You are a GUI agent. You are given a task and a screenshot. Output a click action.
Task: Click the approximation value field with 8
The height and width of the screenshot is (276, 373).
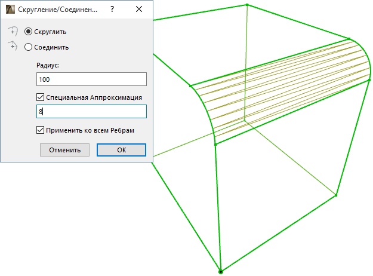[x=91, y=112]
